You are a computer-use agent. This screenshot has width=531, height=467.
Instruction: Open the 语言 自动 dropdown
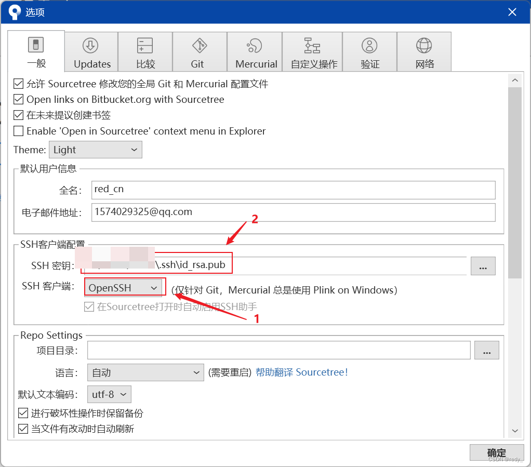(x=145, y=372)
